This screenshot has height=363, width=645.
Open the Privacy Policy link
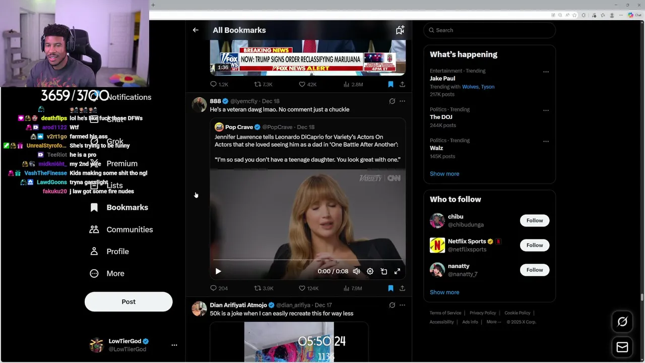483,313
